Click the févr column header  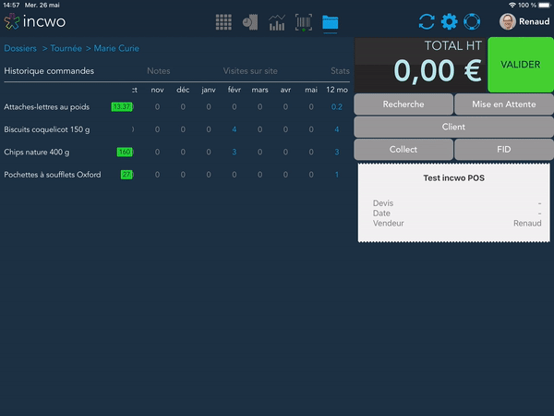(235, 90)
